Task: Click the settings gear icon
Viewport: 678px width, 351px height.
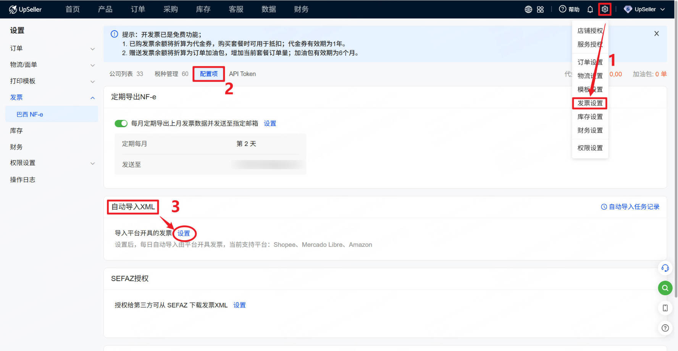Action: (604, 9)
